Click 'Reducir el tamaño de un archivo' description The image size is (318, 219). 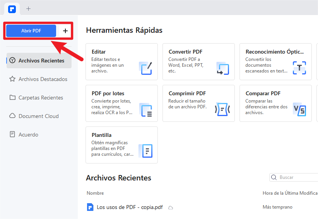pos(187,104)
